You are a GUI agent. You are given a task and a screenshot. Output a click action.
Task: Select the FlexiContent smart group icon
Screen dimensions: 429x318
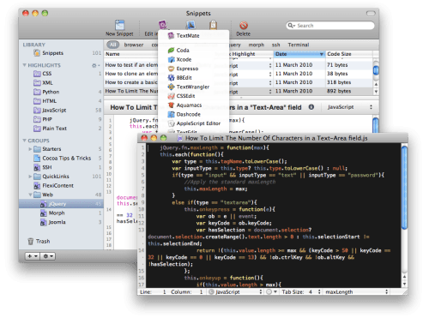pos(37,186)
